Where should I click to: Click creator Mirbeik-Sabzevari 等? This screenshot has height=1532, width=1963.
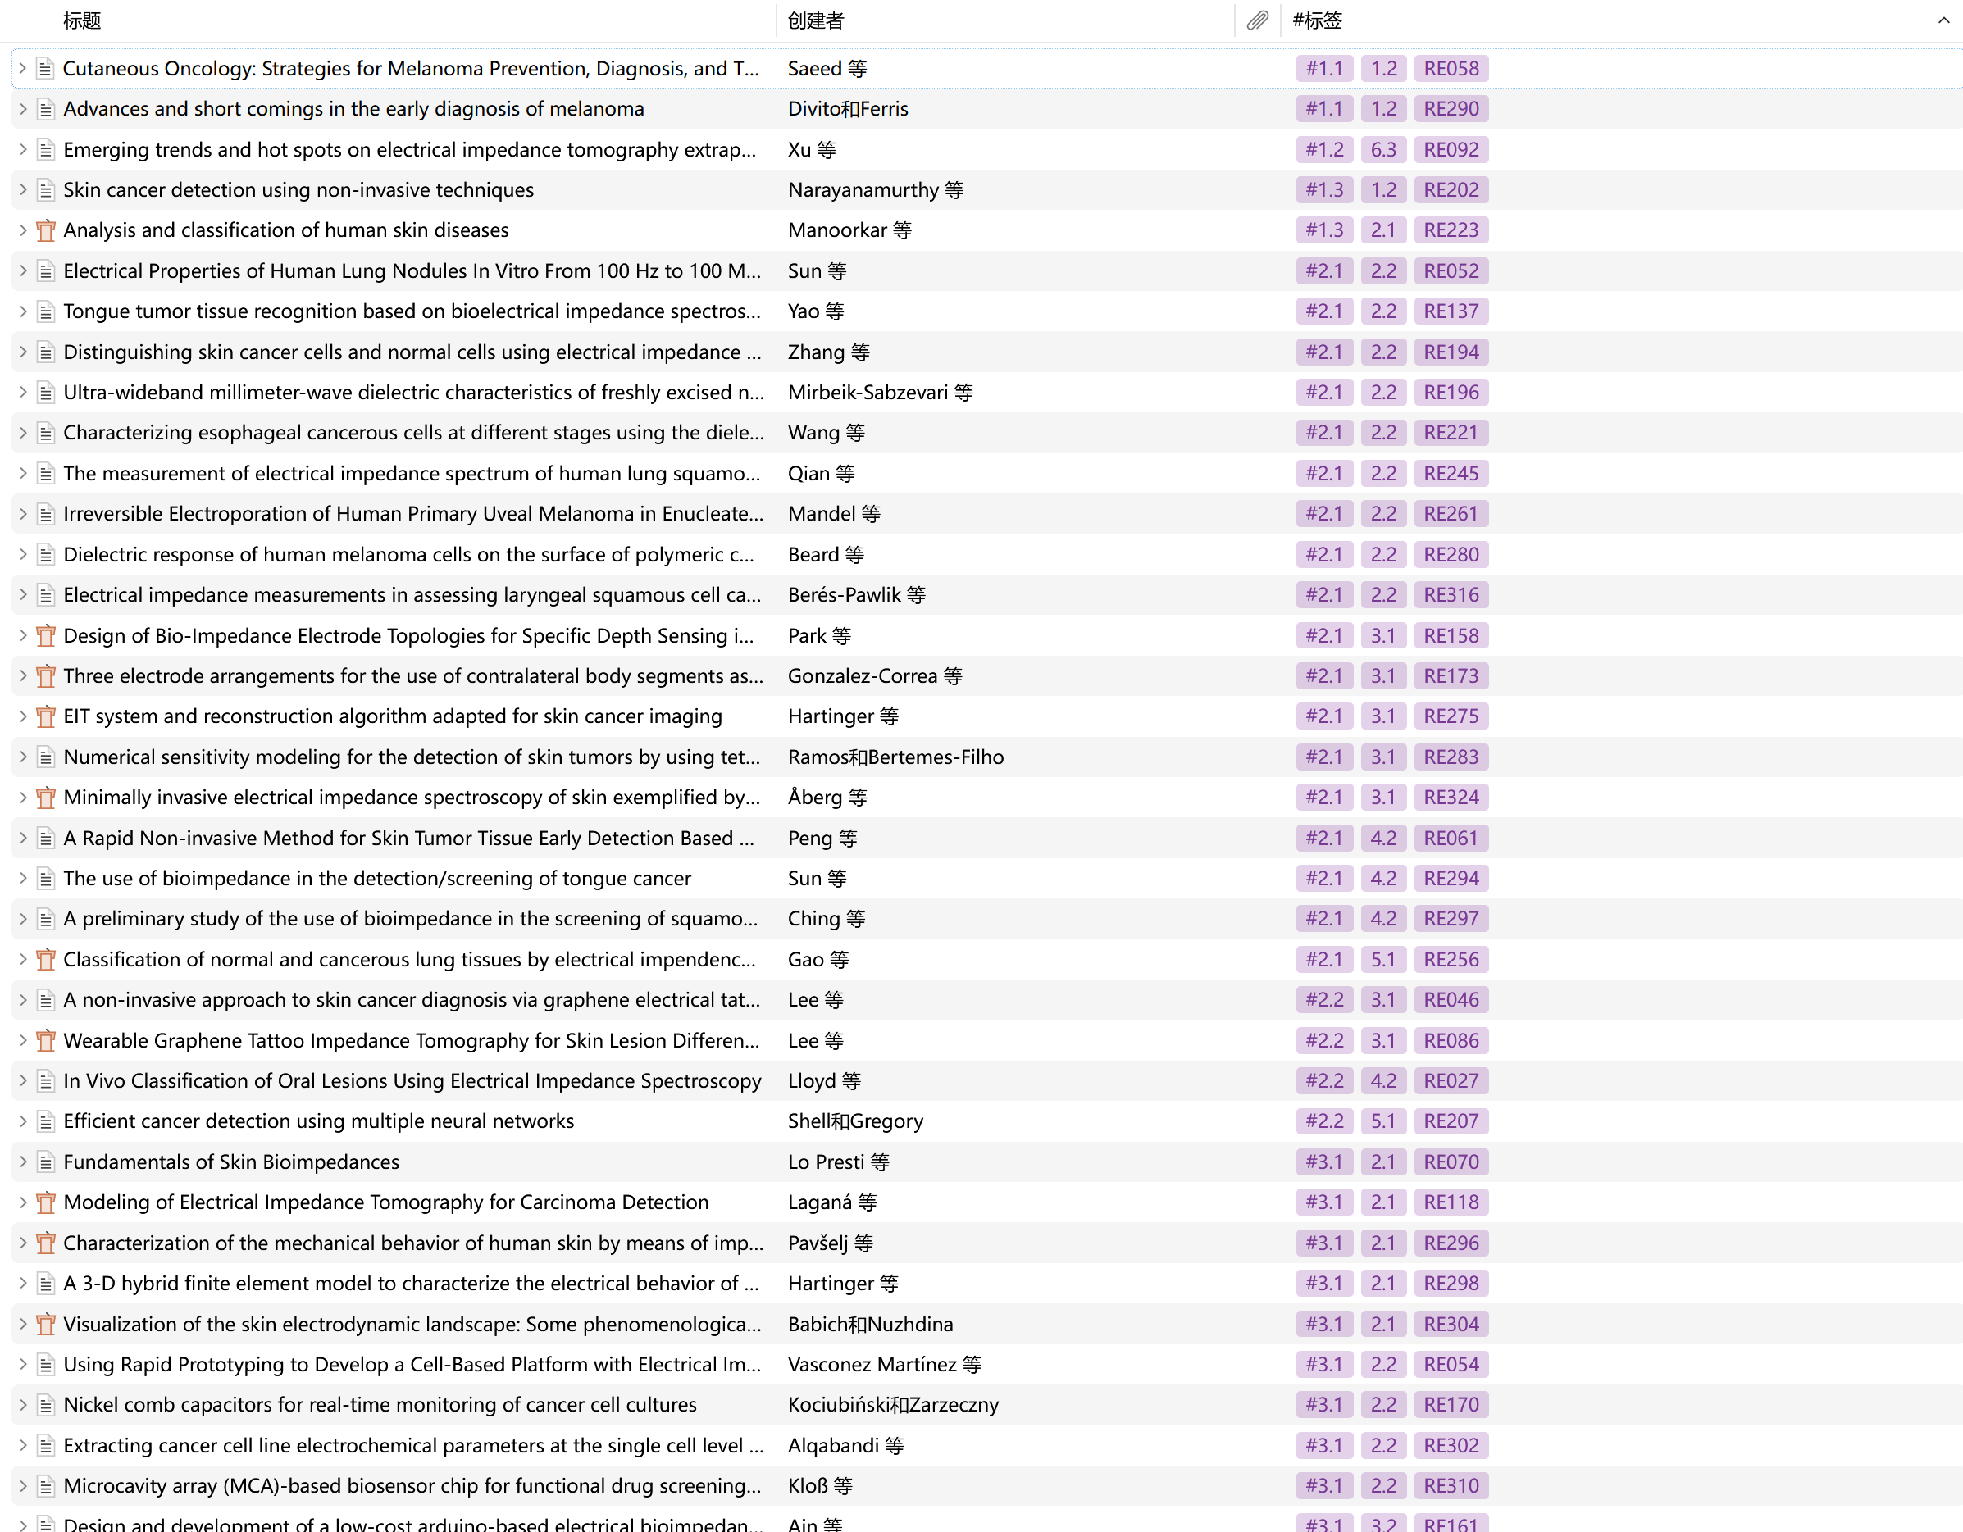(x=880, y=392)
